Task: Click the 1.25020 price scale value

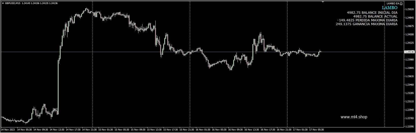Action: pyautogui.click(x=409, y=9)
